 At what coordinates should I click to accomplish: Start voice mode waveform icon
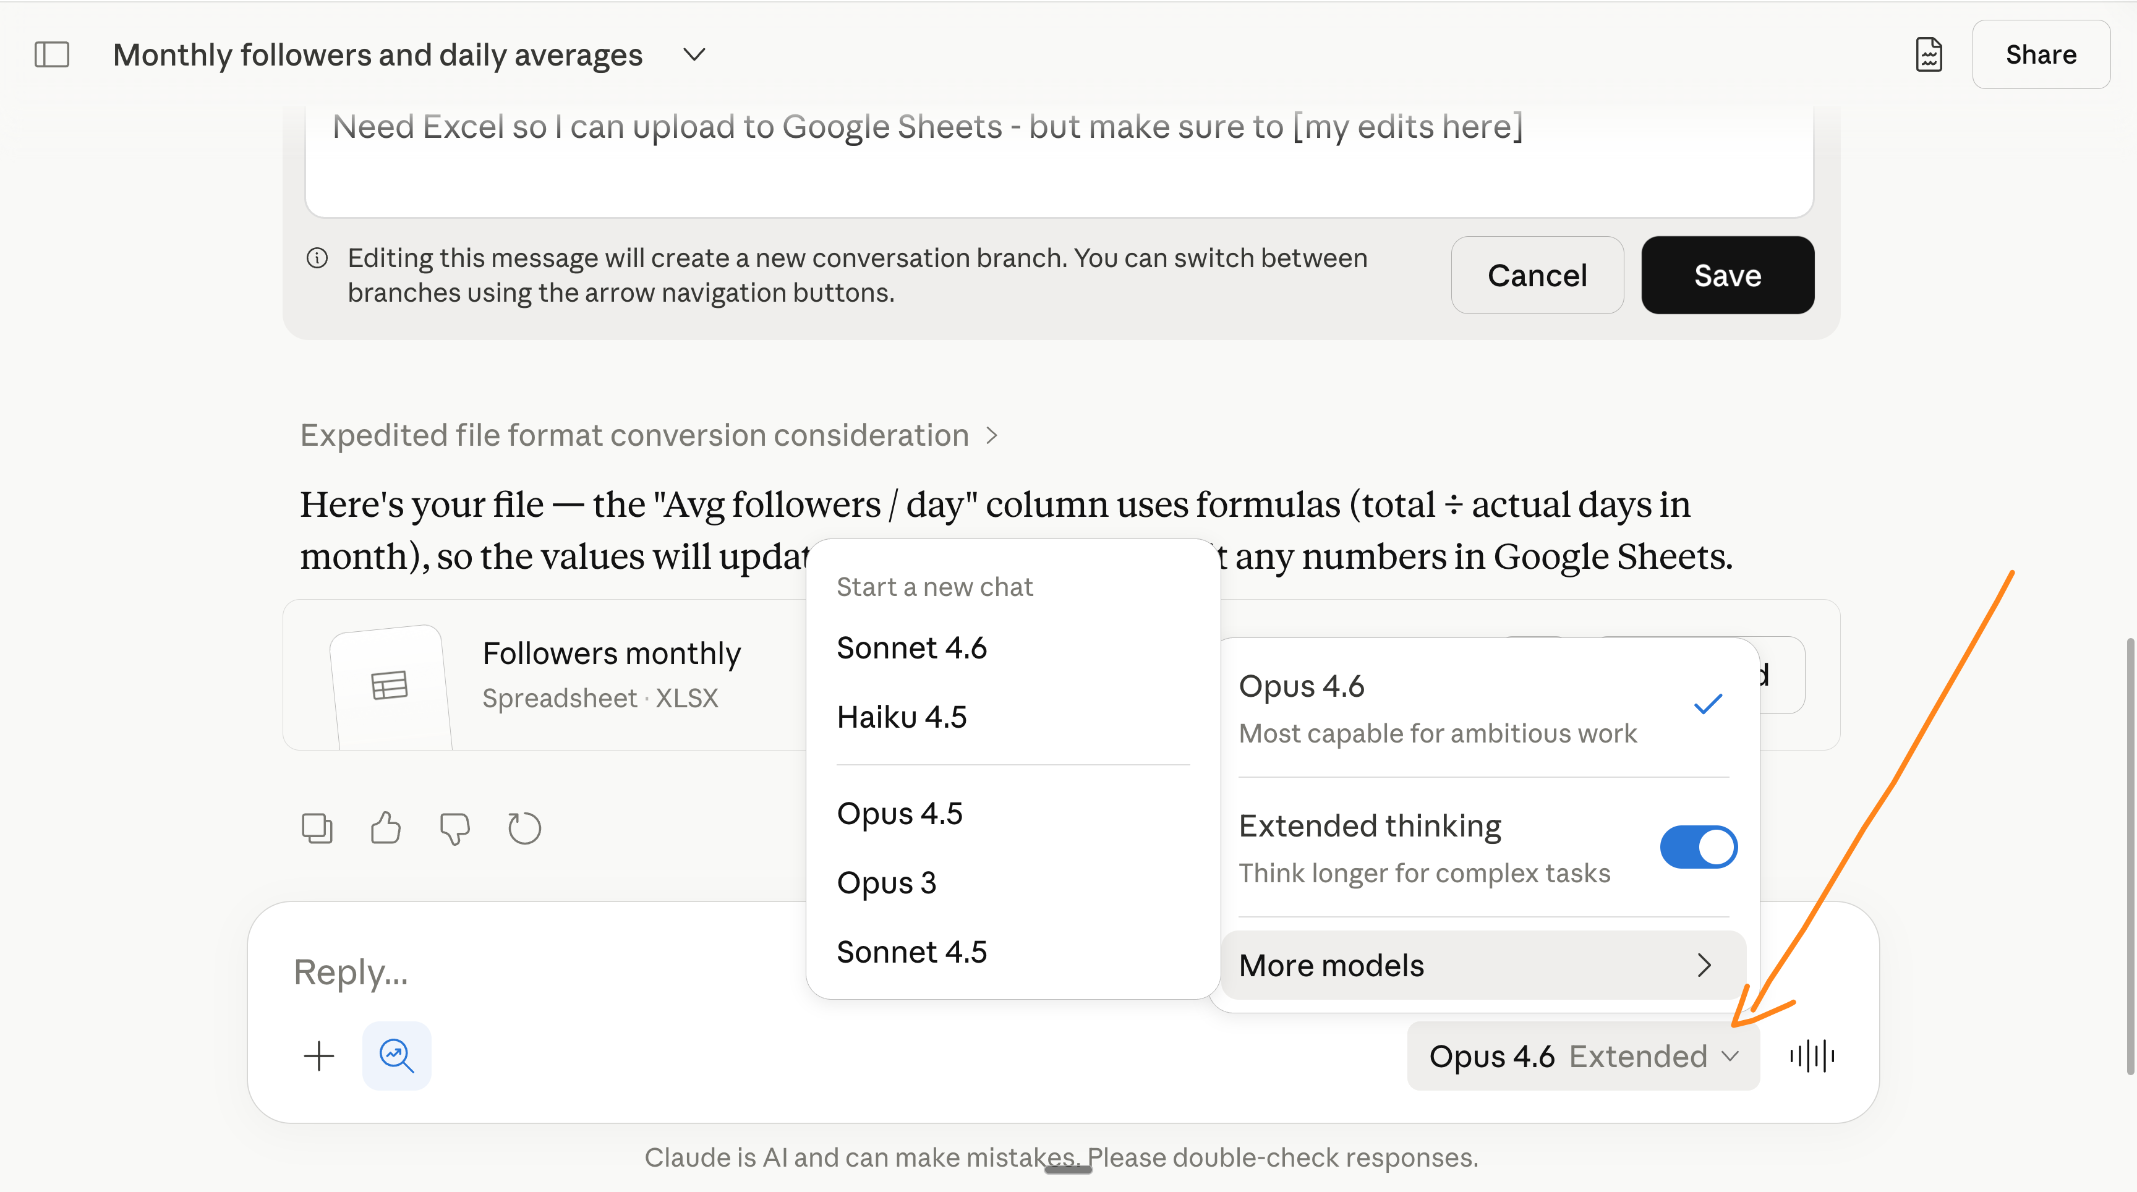point(1812,1056)
